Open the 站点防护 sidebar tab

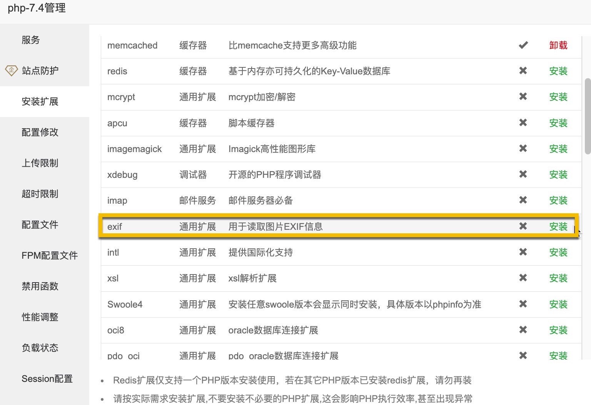[45, 71]
